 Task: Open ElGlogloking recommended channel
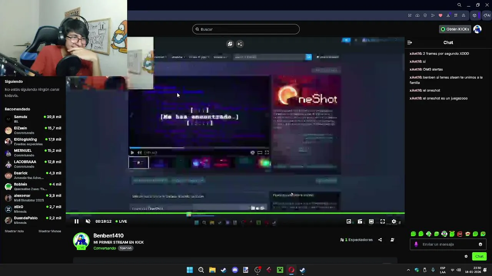(33, 141)
